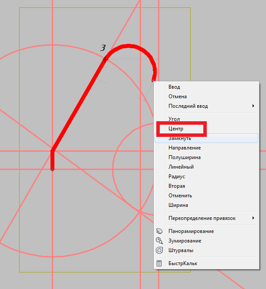The image size is (266, 289).
Task: Click the Панорамирование hand icon
Action: click(x=159, y=231)
